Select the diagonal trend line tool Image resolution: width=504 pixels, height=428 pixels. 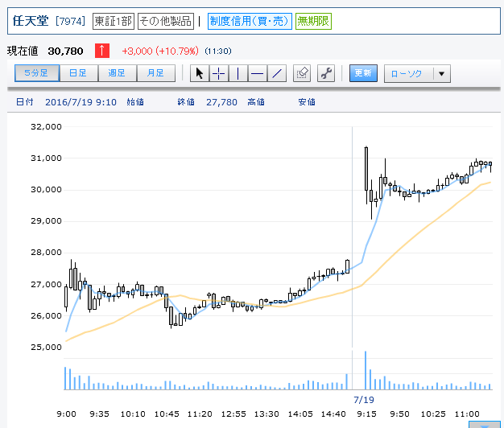tap(277, 73)
